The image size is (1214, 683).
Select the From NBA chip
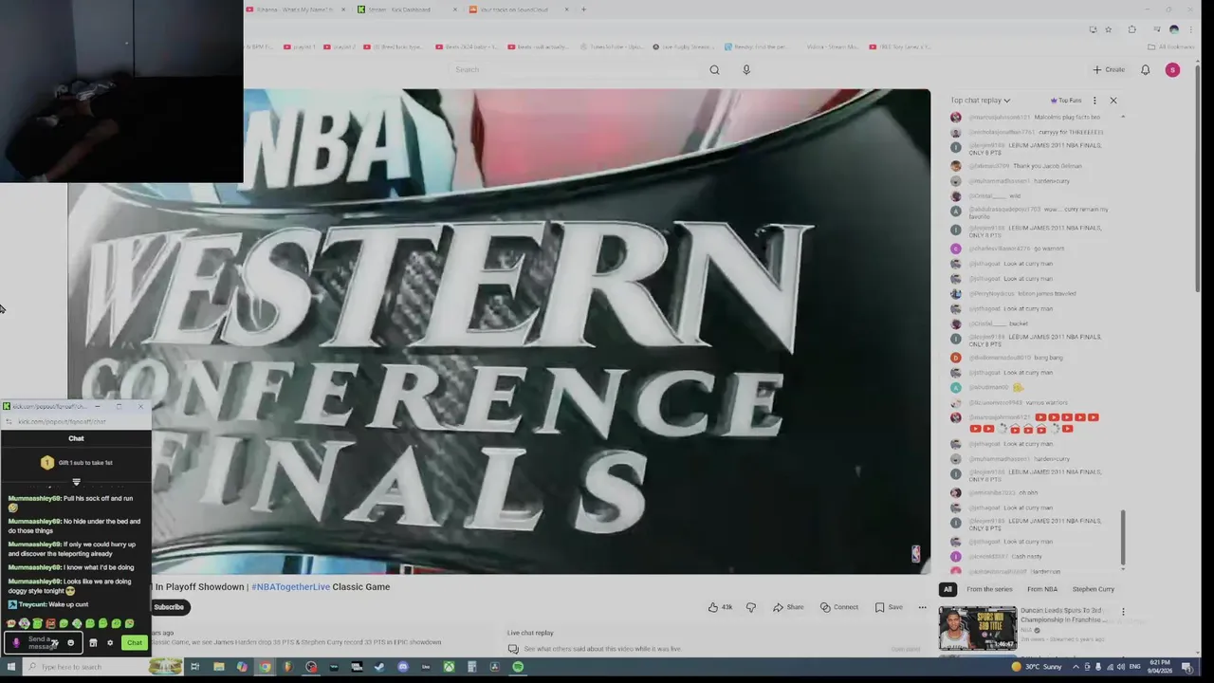1042,589
